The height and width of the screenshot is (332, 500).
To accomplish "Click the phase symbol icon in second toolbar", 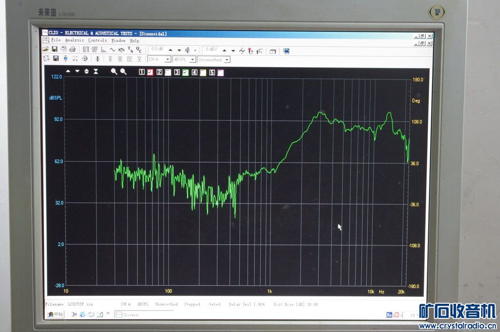I will click(x=98, y=59).
